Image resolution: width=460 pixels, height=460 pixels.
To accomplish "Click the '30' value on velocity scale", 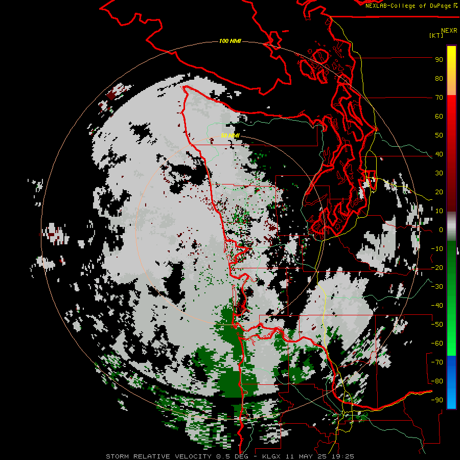I will (439, 173).
